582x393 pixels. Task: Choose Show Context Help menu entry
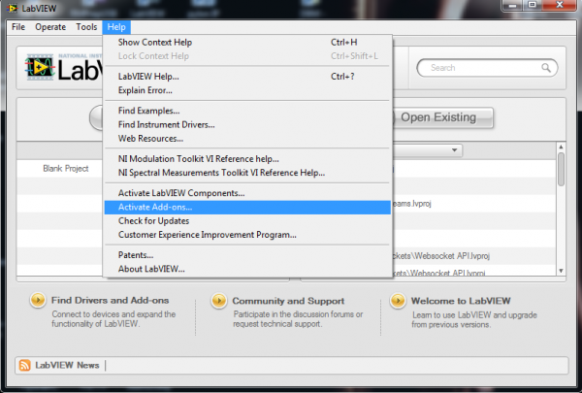click(155, 43)
